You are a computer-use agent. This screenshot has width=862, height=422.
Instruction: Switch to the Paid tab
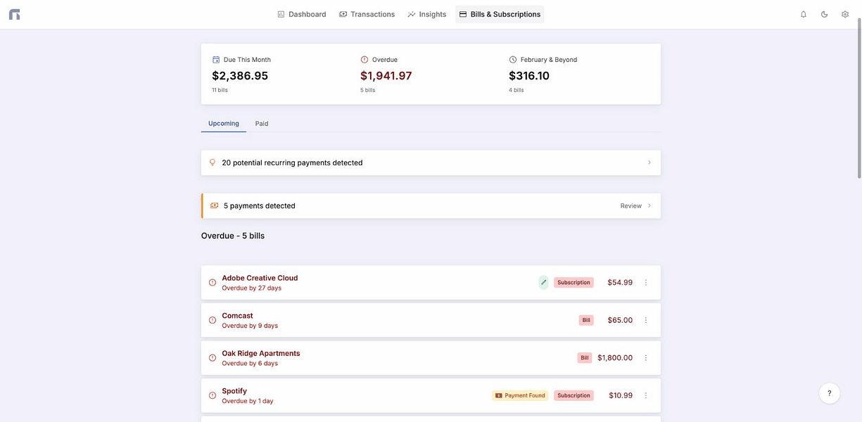262,124
